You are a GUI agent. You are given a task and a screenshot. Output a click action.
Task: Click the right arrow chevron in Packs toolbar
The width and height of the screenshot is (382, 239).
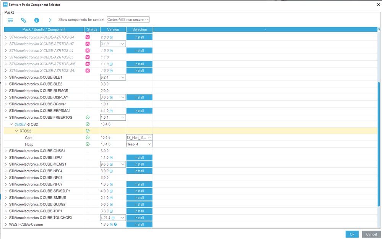point(50,20)
